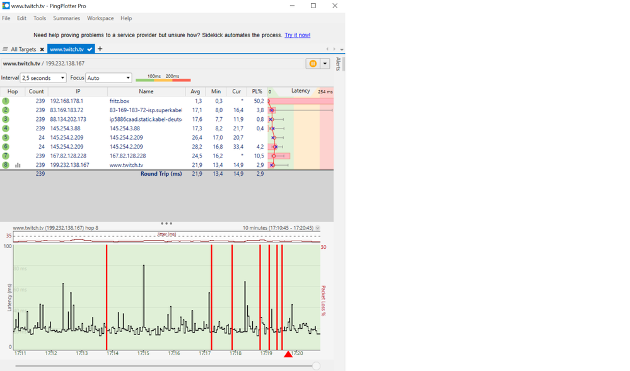The image size is (630, 371).
Task: Click the target address field www.twitch.tv / 199.232.138.167
Action: coord(153,64)
